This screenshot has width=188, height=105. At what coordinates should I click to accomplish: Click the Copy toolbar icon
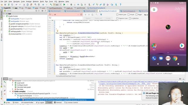28,5
